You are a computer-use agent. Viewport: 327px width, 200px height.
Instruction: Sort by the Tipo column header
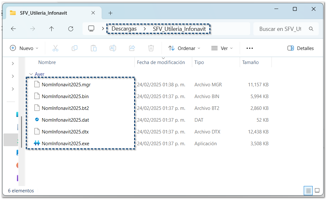(x=199, y=62)
